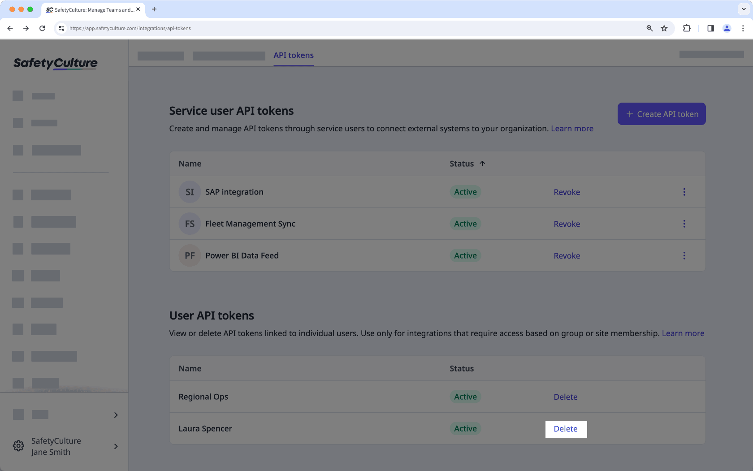
Task: Click the browser profile icon
Action: tap(727, 28)
